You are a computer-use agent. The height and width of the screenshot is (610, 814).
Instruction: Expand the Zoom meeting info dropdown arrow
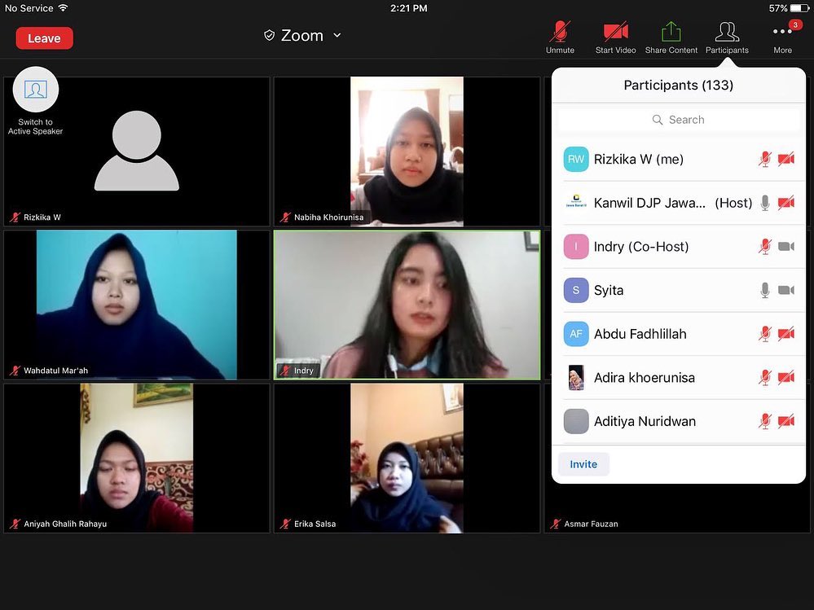337,36
